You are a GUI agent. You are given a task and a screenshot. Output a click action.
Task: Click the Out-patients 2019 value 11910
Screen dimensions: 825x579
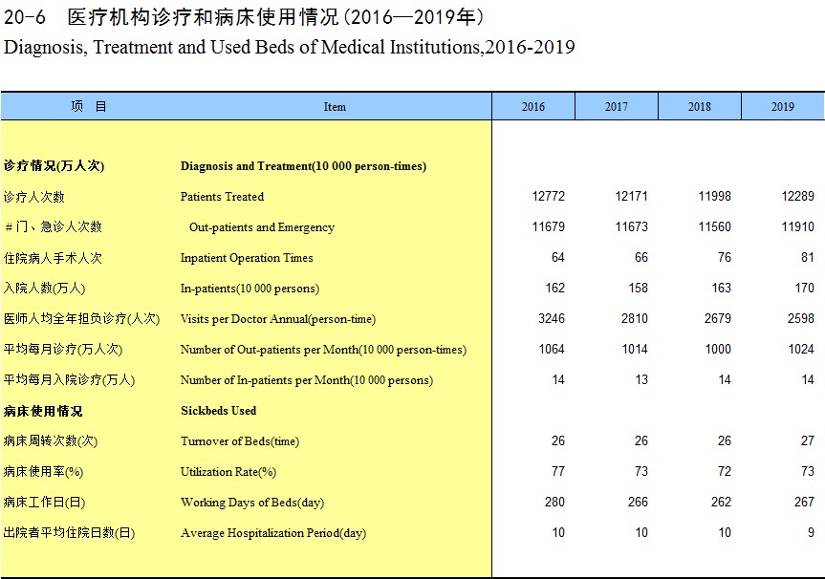(x=797, y=227)
